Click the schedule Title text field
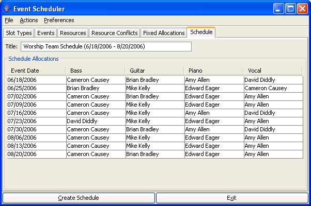The width and height of the screenshot is (311, 206). pos(105,47)
